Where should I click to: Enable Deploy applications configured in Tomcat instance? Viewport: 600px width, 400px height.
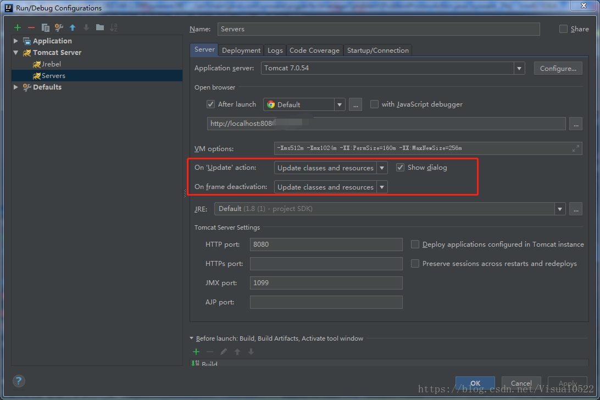click(415, 244)
